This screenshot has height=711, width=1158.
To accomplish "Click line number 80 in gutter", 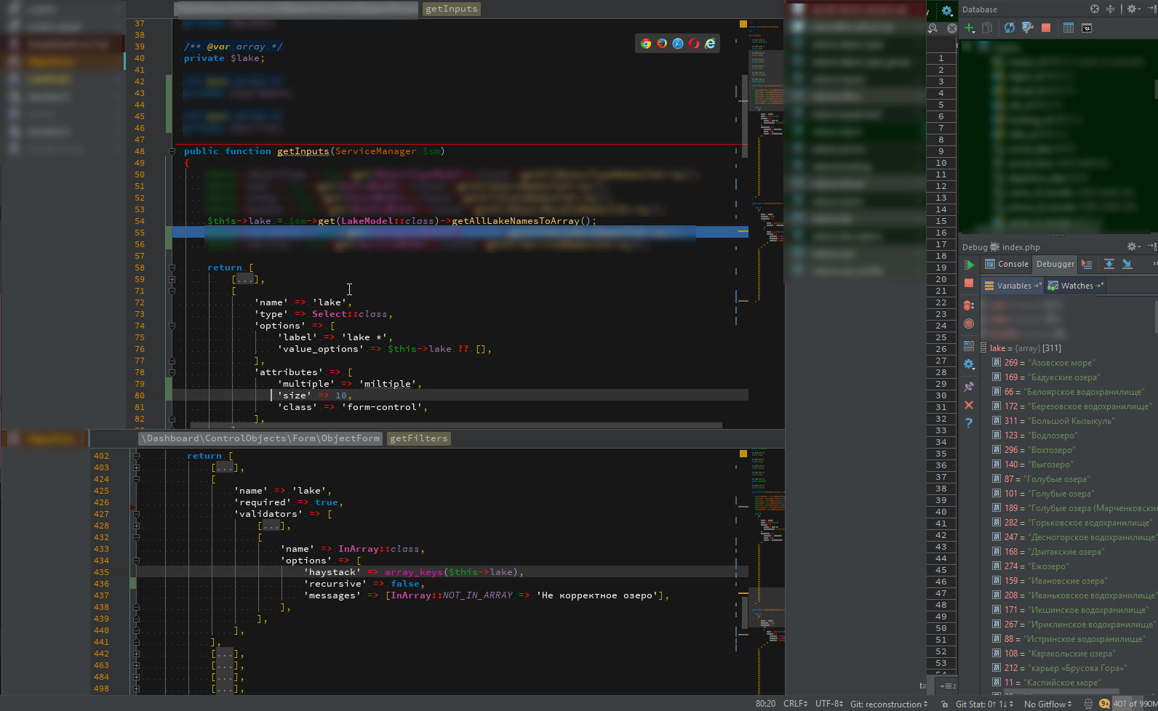I will pyautogui.click(x=140, y=395).
